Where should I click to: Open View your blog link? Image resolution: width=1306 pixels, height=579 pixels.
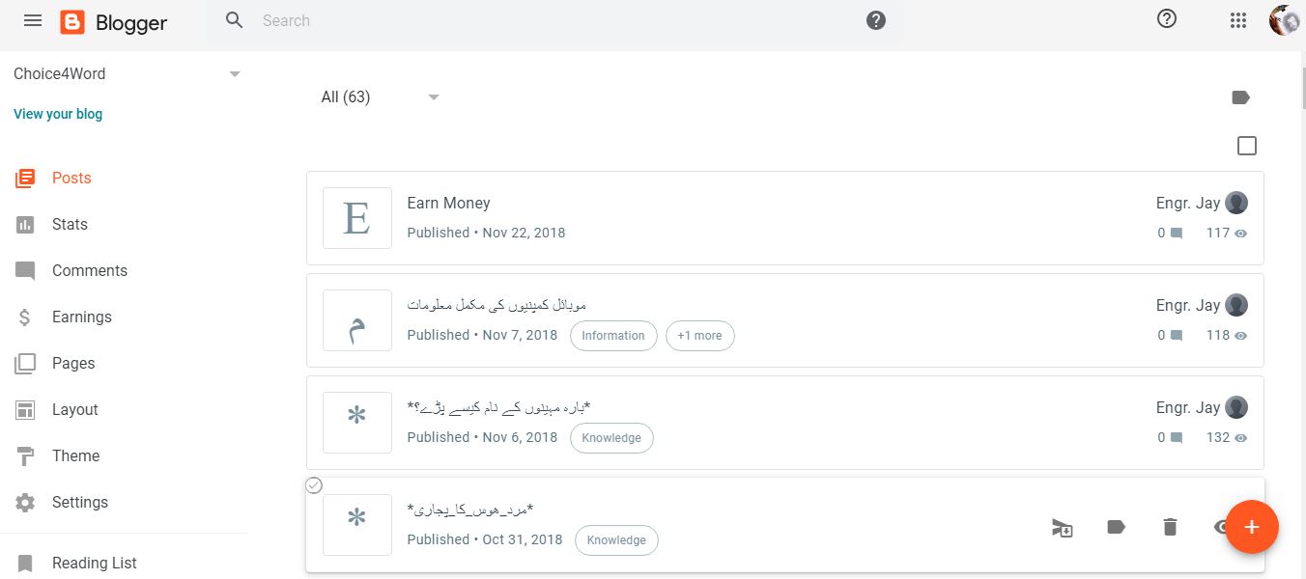pyautogui.click(x=57, y=113)
